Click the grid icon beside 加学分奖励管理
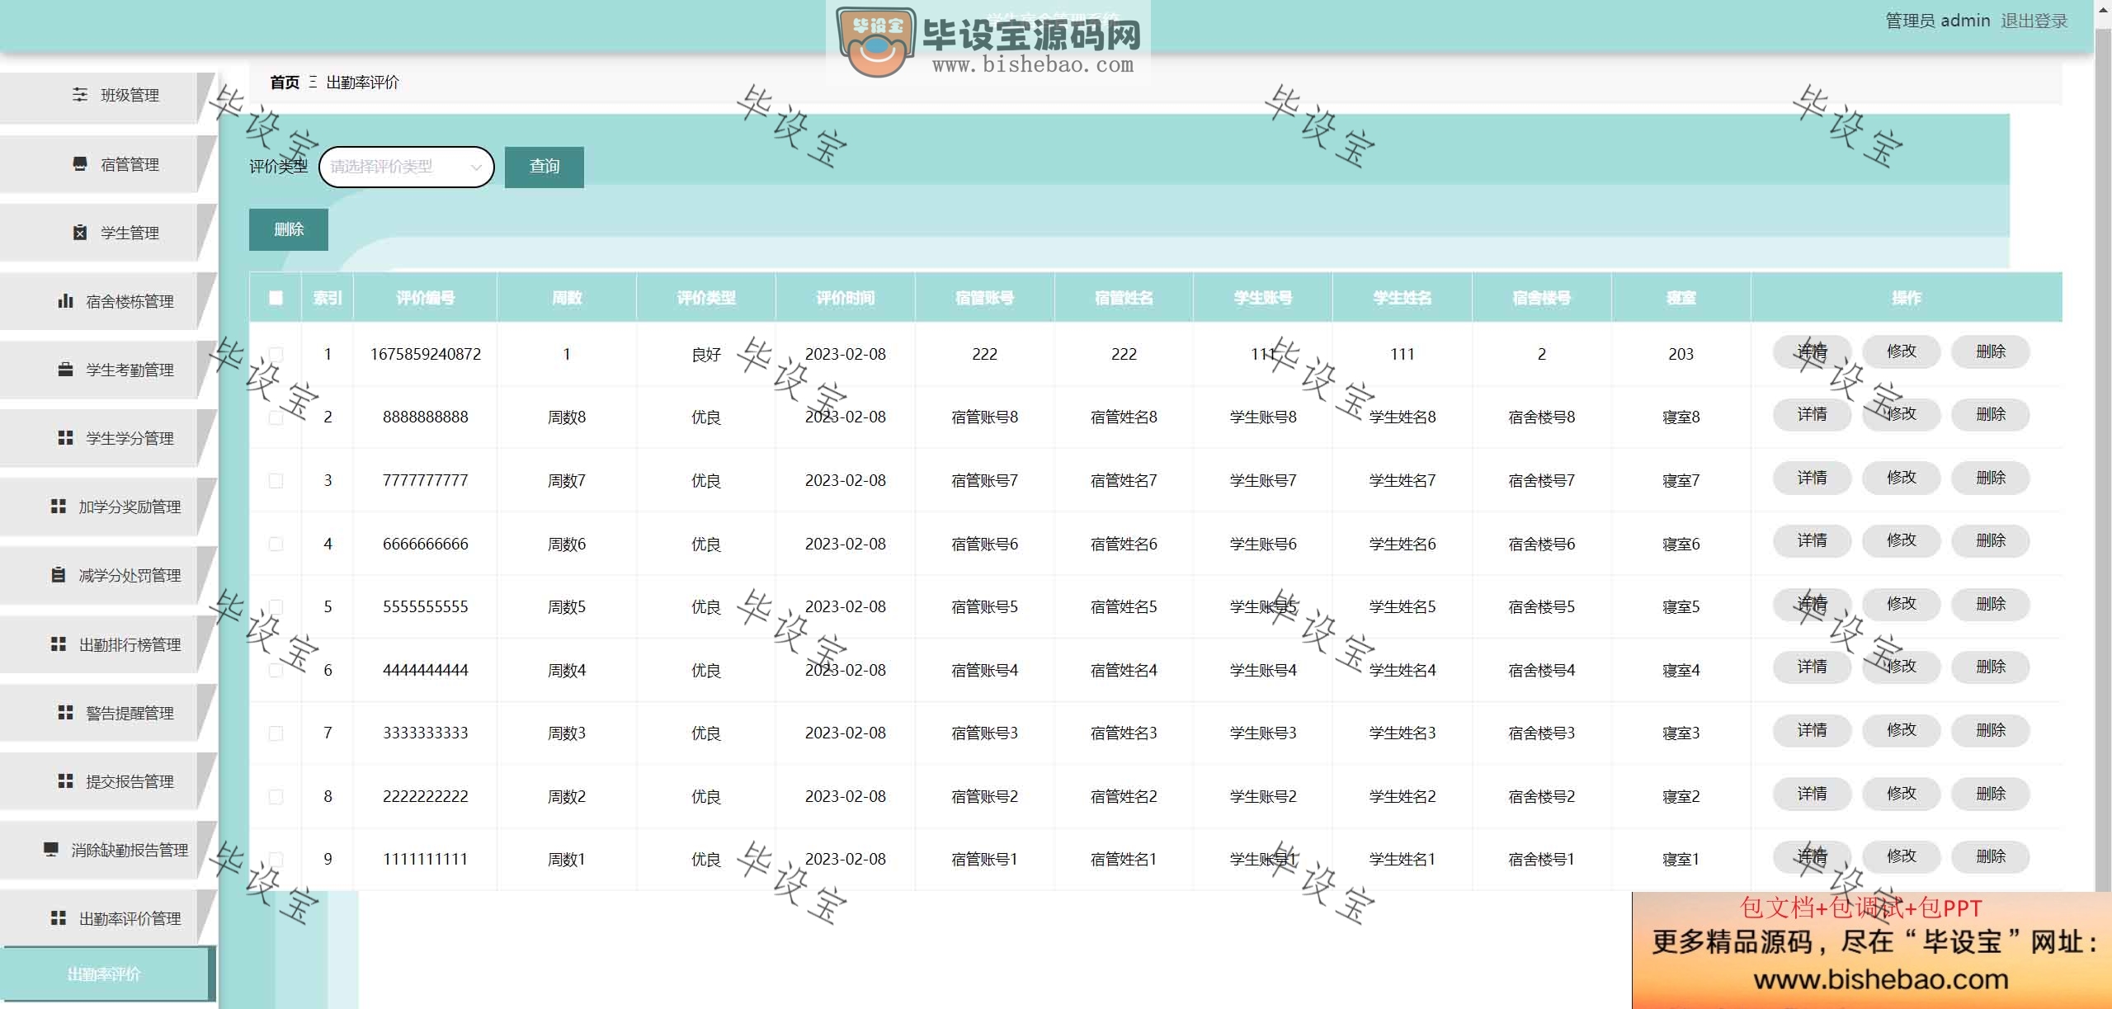 pyautogui.click(x=58, y=507)
